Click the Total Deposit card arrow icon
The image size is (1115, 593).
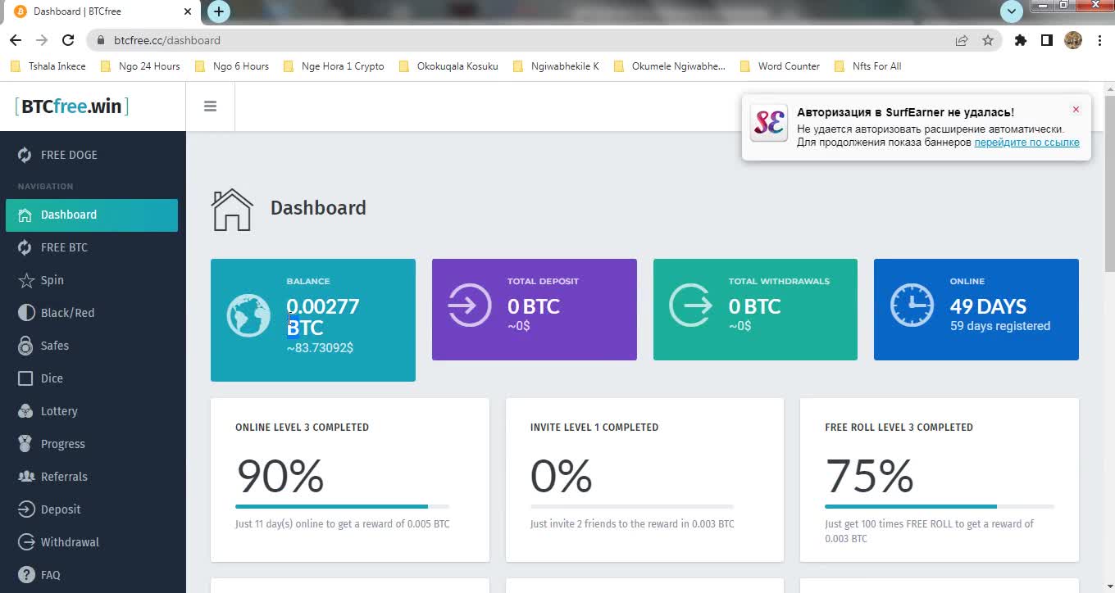click(x=470, y=305)
